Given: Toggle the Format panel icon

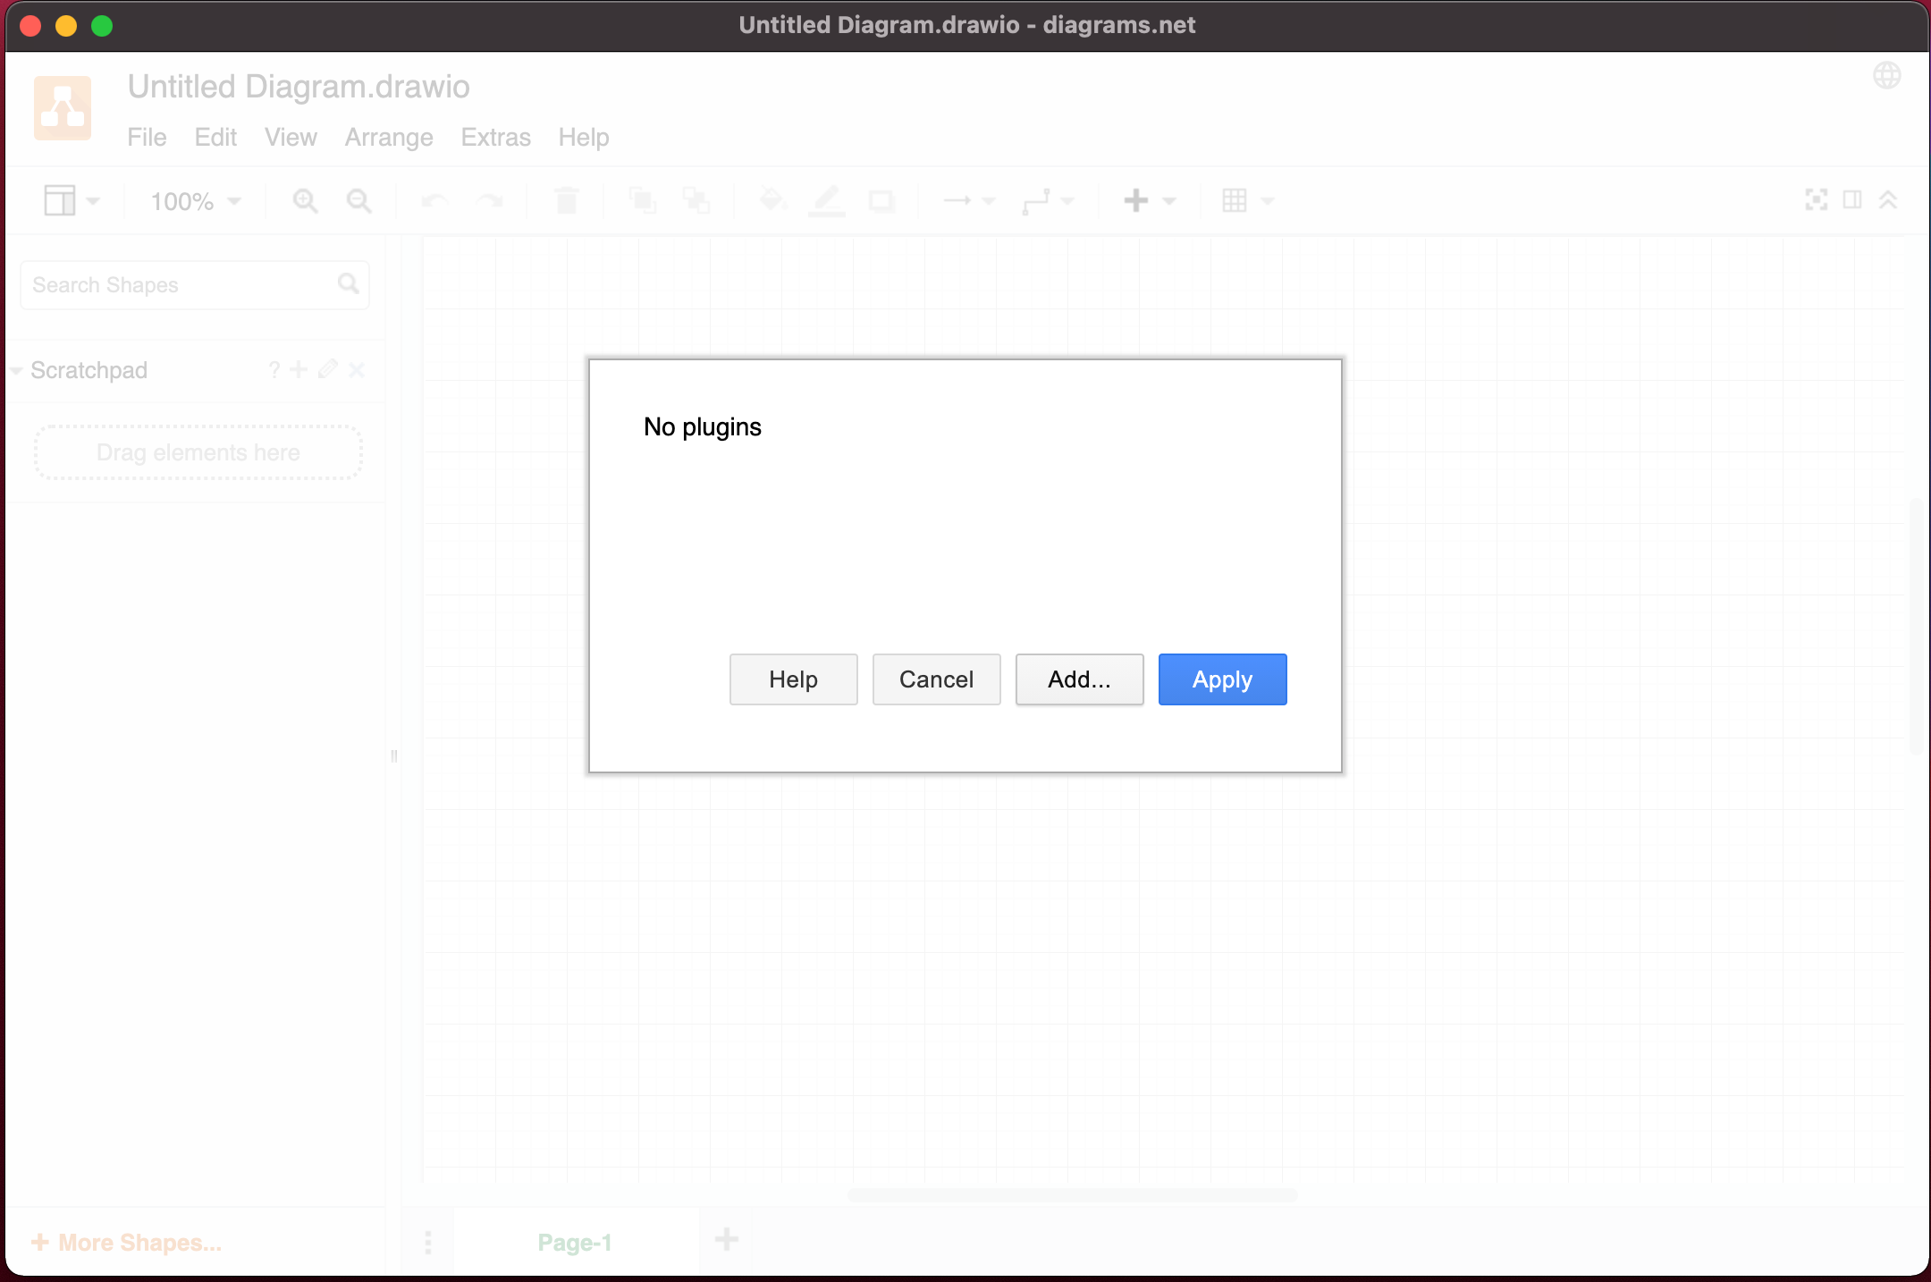Looking at the screenshot, I should pos(1852,199).
